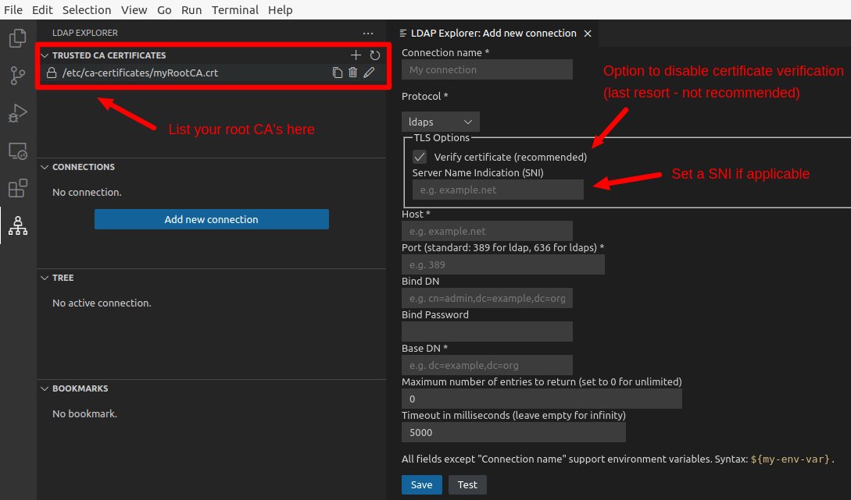851x500 pixels.
Task: Focus the Port input field
Action: [503, 264]
